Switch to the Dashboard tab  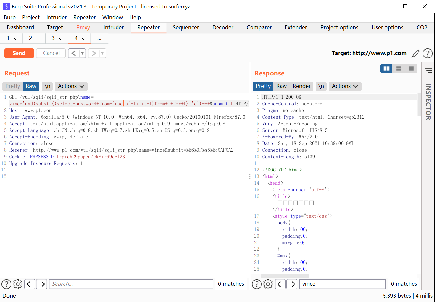click(x=20, y=27)
